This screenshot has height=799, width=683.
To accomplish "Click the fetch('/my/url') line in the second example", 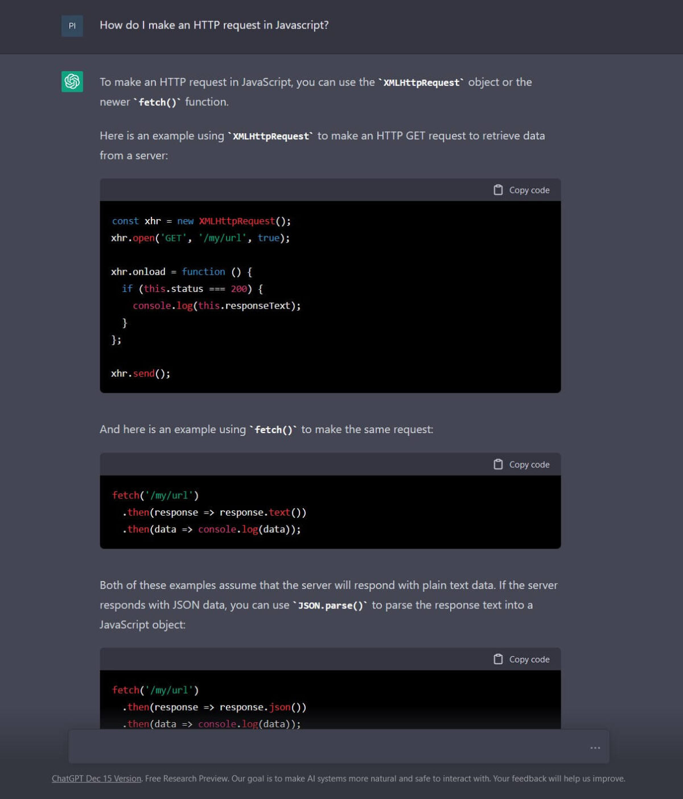I will (x=155, y=495).
